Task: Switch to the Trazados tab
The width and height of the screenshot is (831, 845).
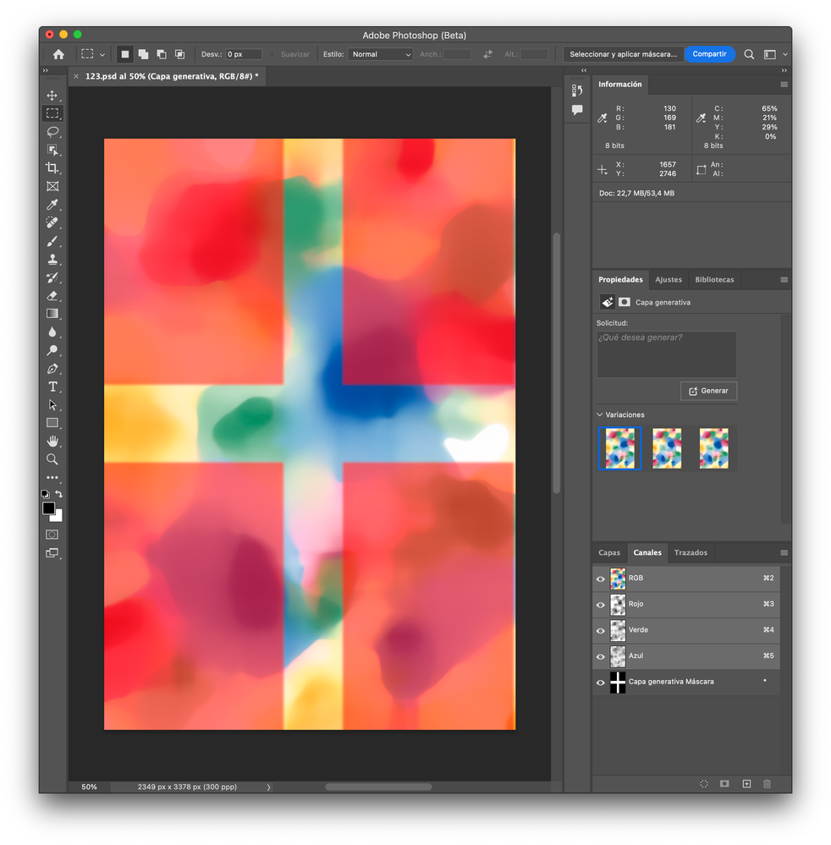Action: click(x=691, y=552)
